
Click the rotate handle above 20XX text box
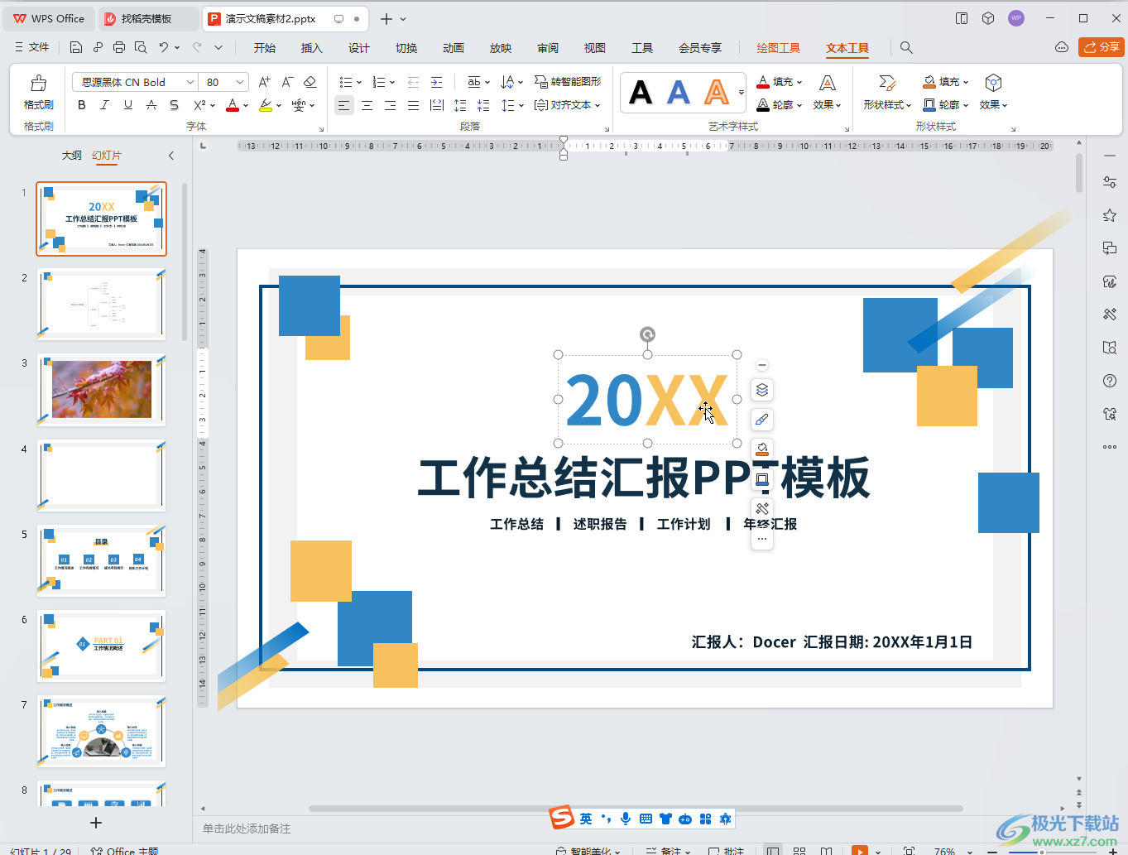(647, 334)
